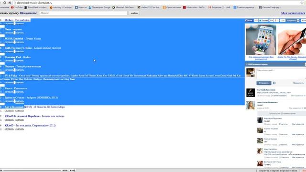The height and width of the screenshot is (172, 306).
Task: Open the Онлайн Сниффер bookmark
Action: tap(271, 8)
